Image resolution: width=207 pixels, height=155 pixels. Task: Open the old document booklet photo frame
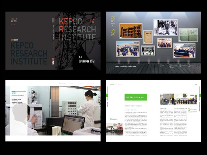(148, 37)
